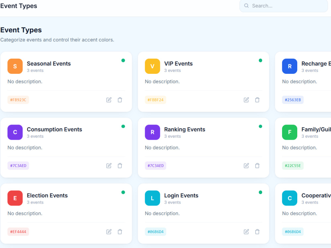
Task: Open the Ranking Events card title
Action: pos(185,129)
